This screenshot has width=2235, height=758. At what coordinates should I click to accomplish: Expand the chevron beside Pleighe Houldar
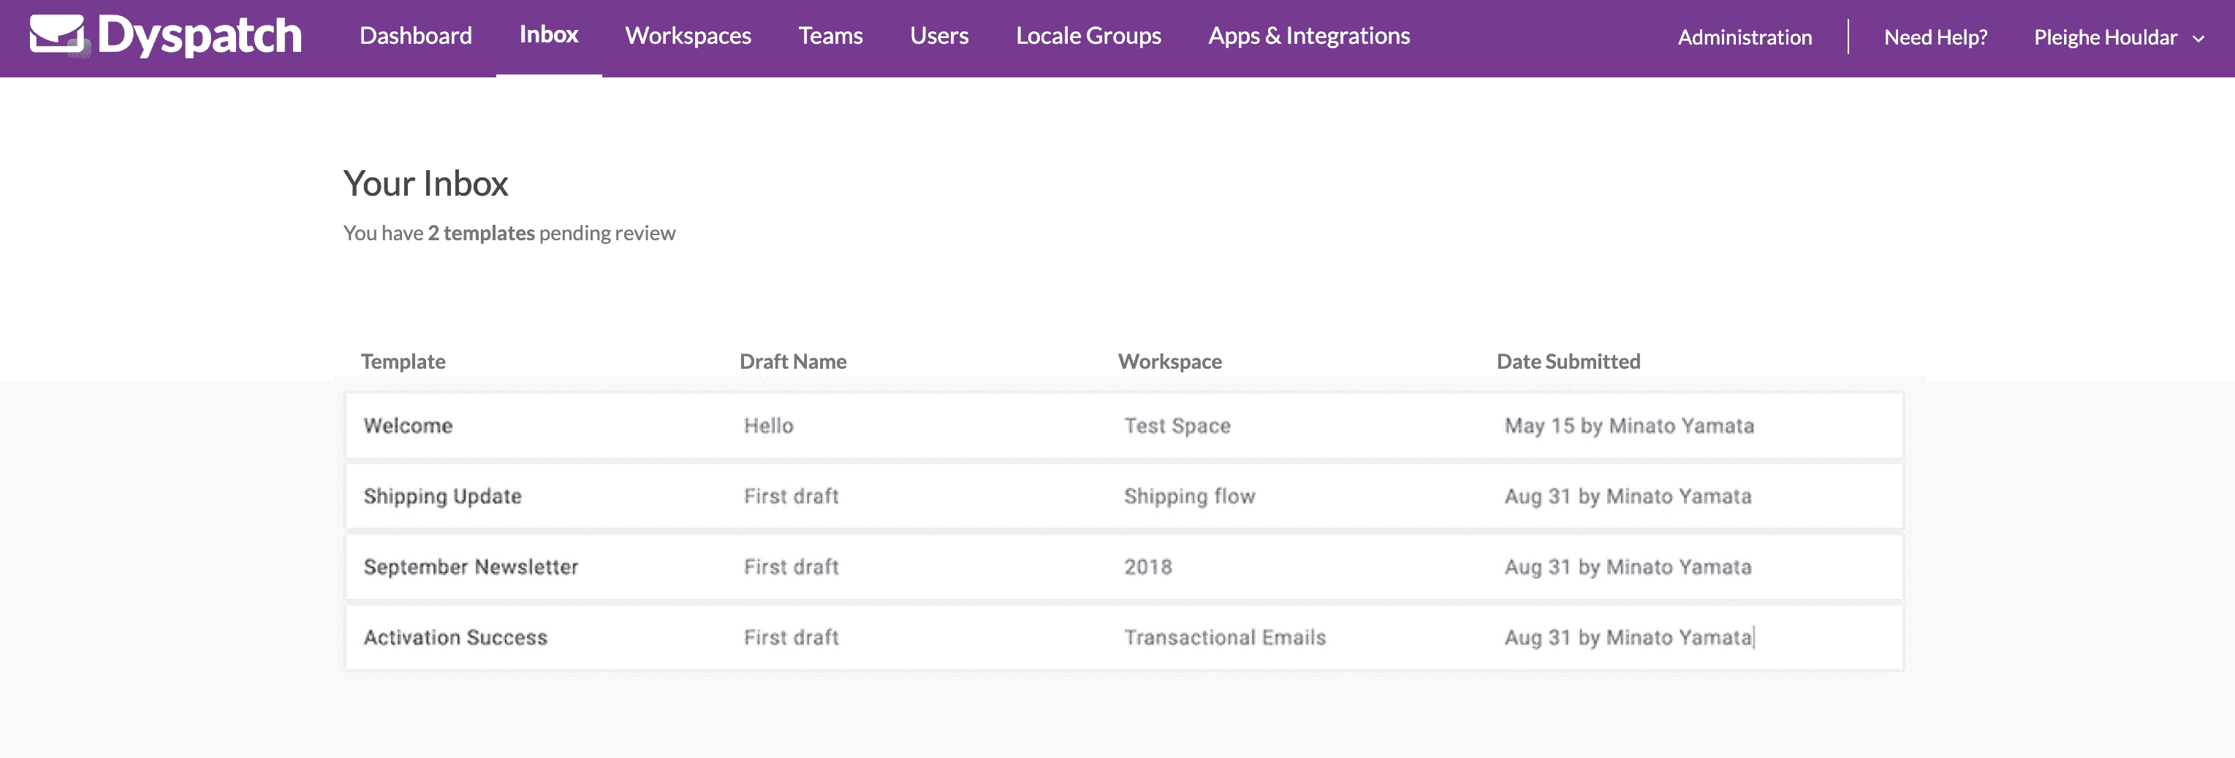pyautogui.click(x=2197, y=39)
